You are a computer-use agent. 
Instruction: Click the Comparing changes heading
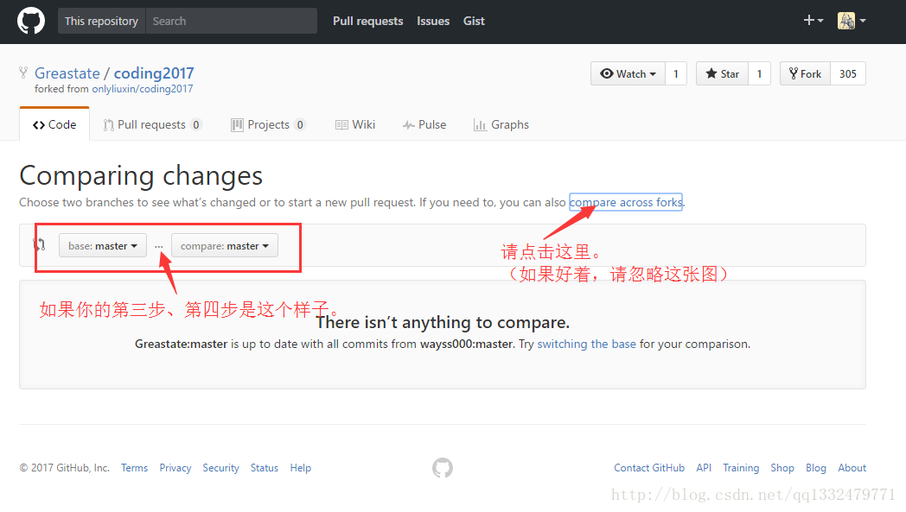click(141, 175)
